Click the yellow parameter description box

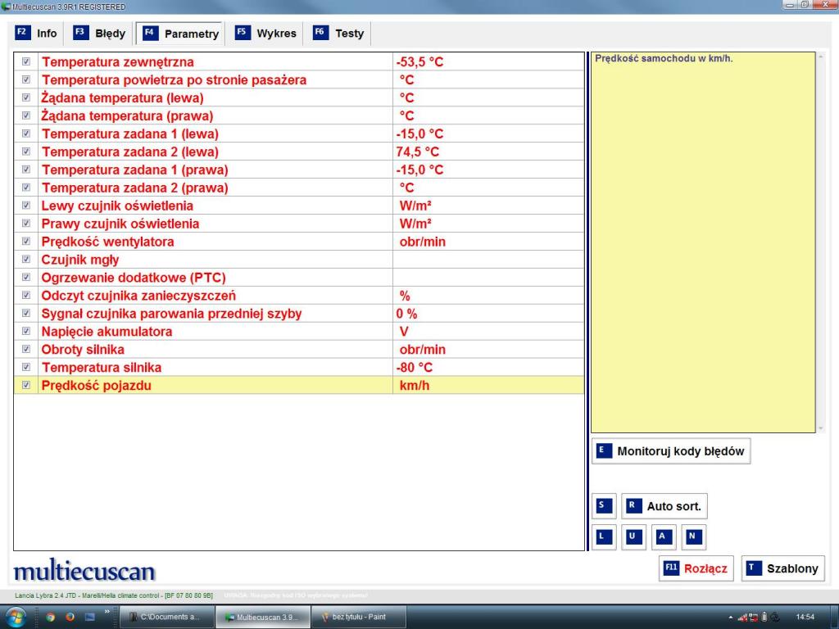click(703, 242)
